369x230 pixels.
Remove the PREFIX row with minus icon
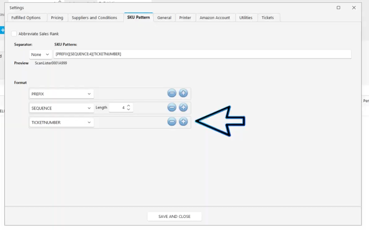click(172, 93)
